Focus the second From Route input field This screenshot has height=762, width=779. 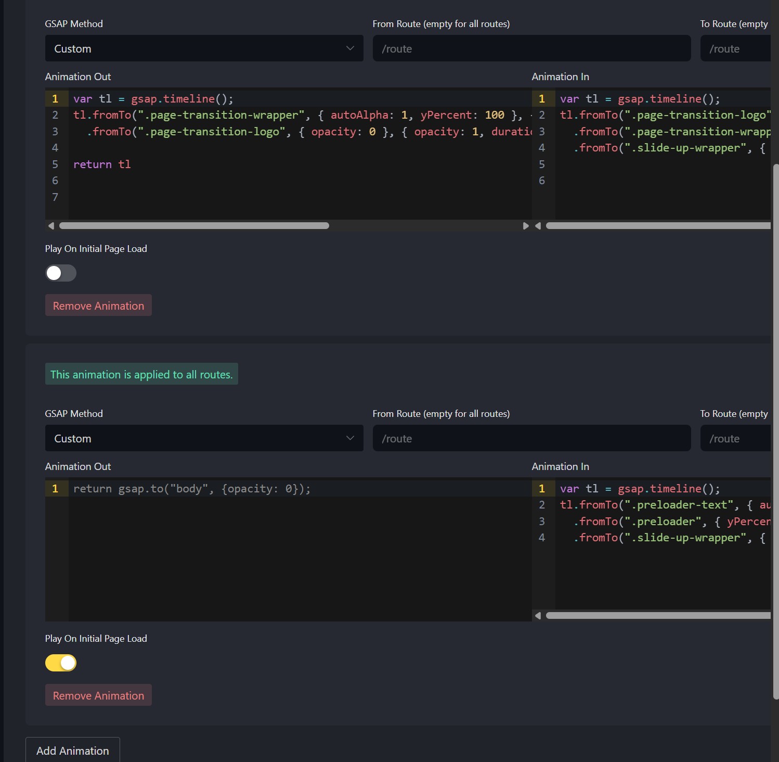point(531,438)
